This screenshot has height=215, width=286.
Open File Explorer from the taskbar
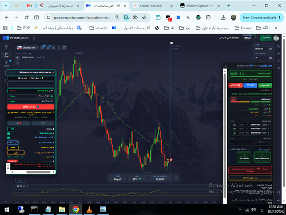coord(62,209)
